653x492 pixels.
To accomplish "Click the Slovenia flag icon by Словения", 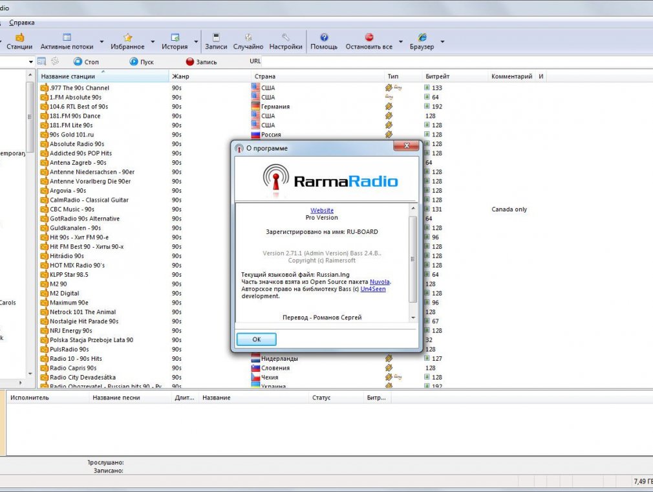I will click(x=255, y=368).
